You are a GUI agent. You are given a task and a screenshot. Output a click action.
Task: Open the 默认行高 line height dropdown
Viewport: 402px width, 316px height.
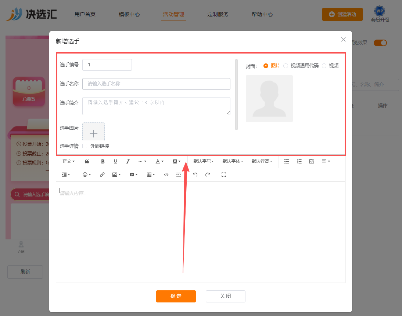(262, 161)
